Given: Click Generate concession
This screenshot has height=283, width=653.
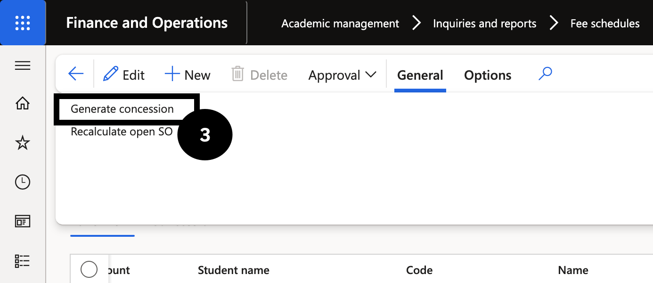Looking at the screenshot, I should click(122, 109).
